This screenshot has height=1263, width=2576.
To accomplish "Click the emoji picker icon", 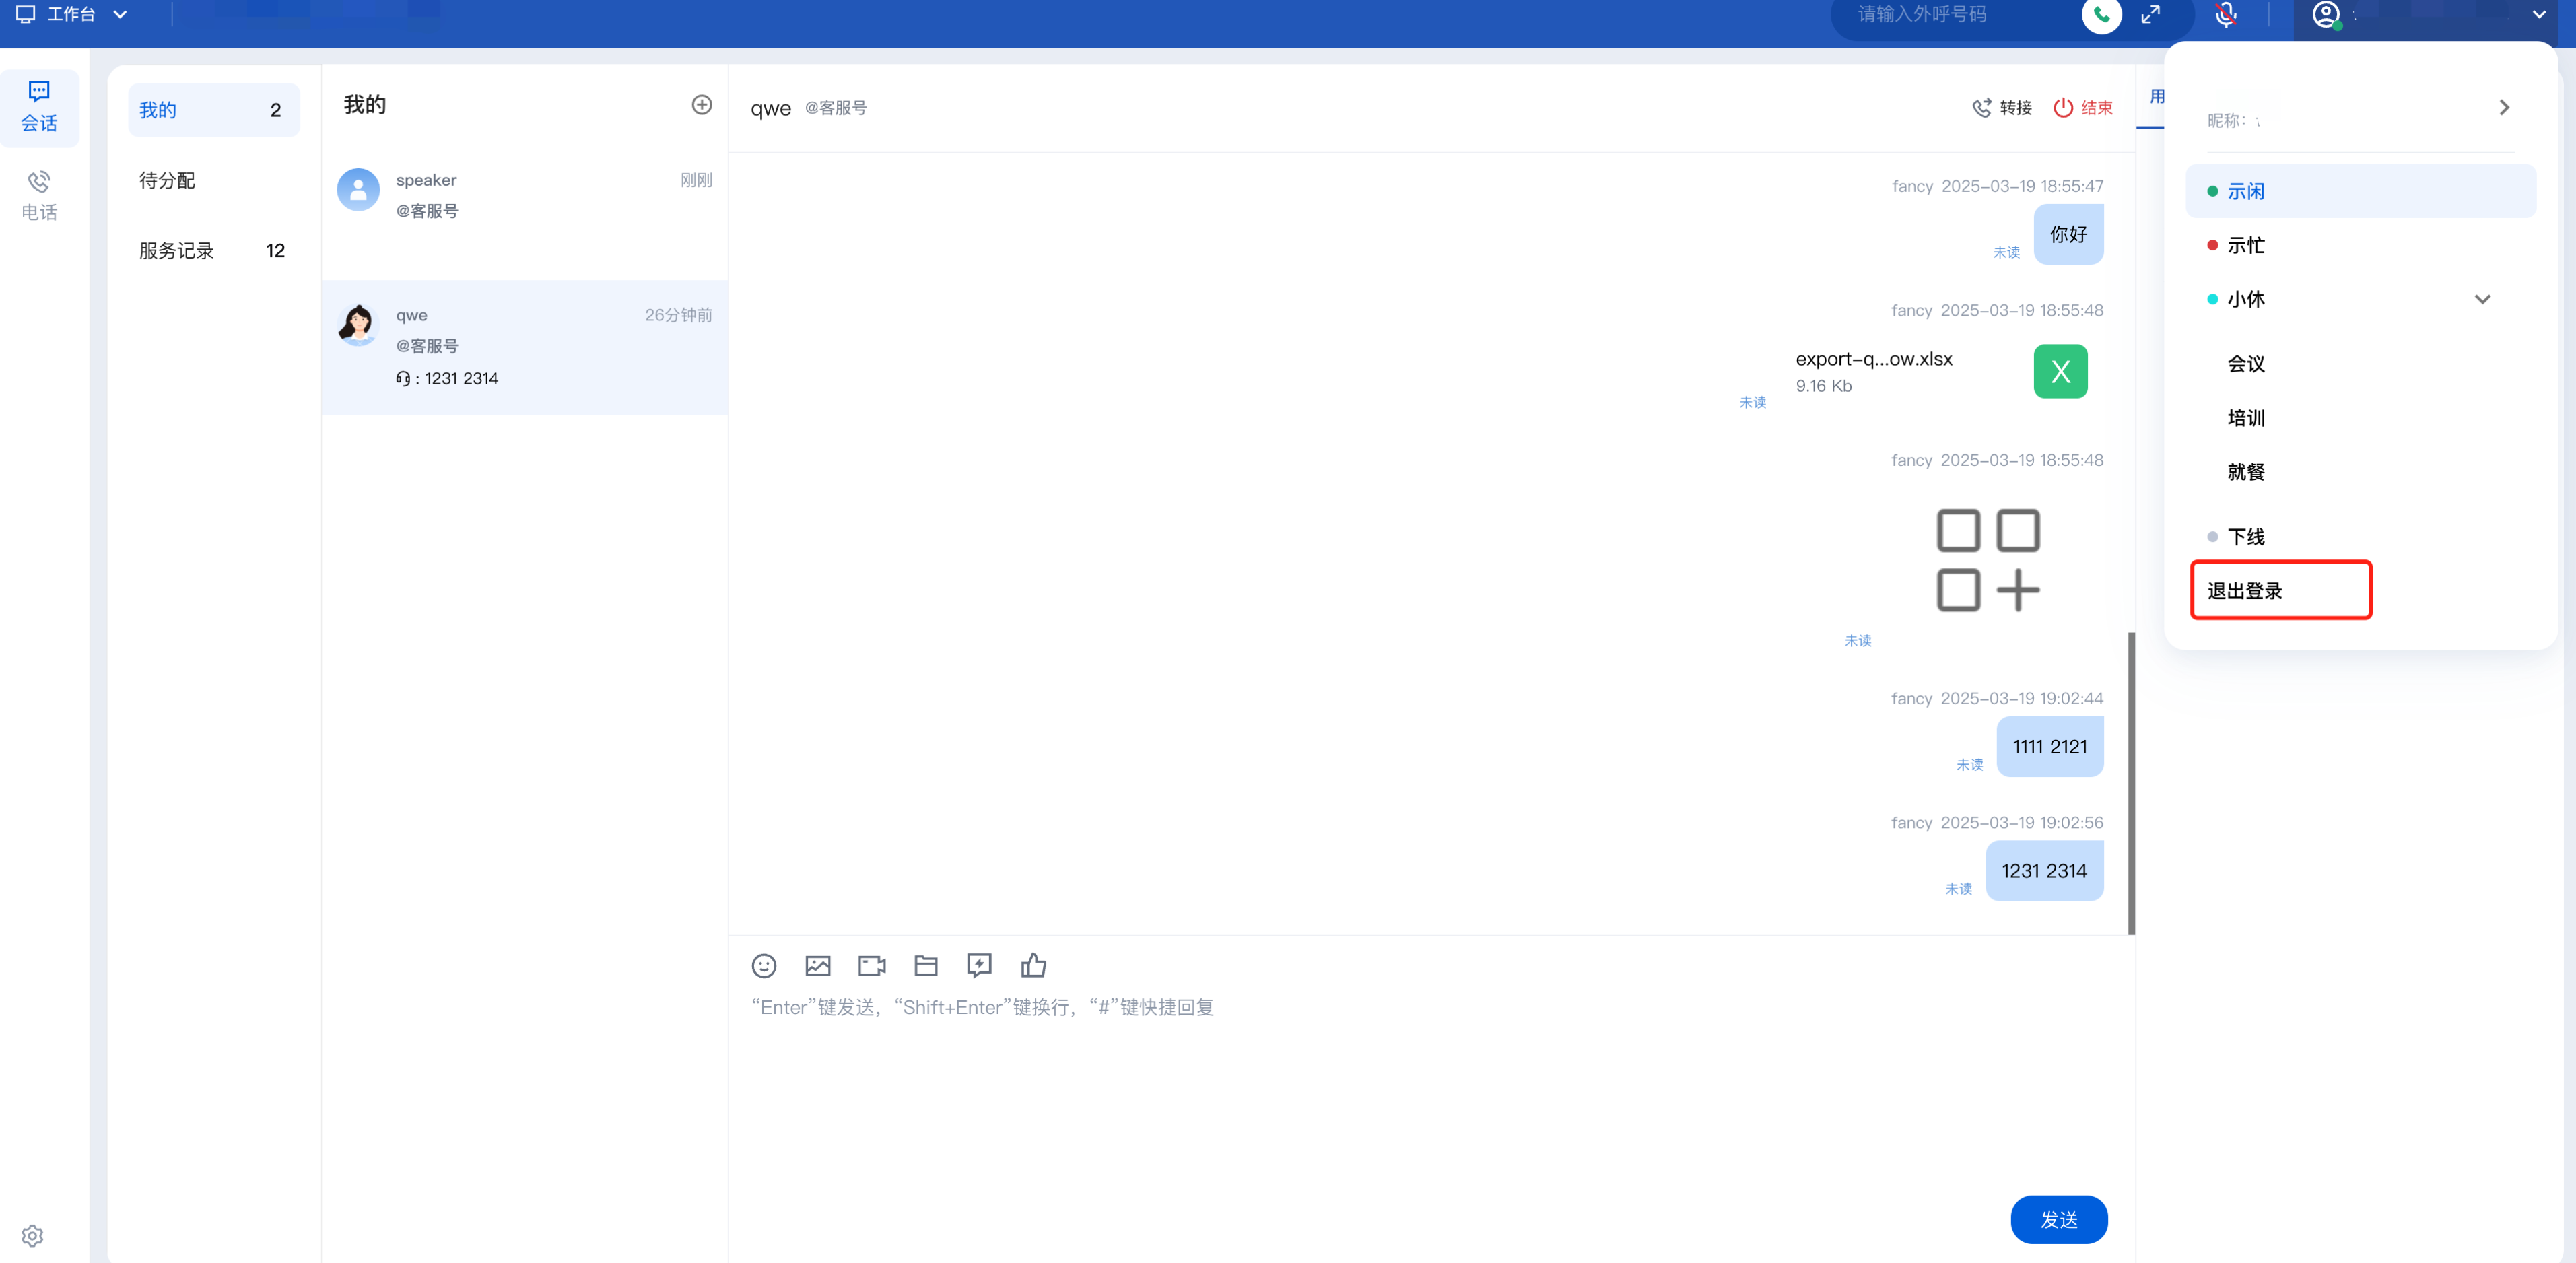I will (x=764, y=965).
